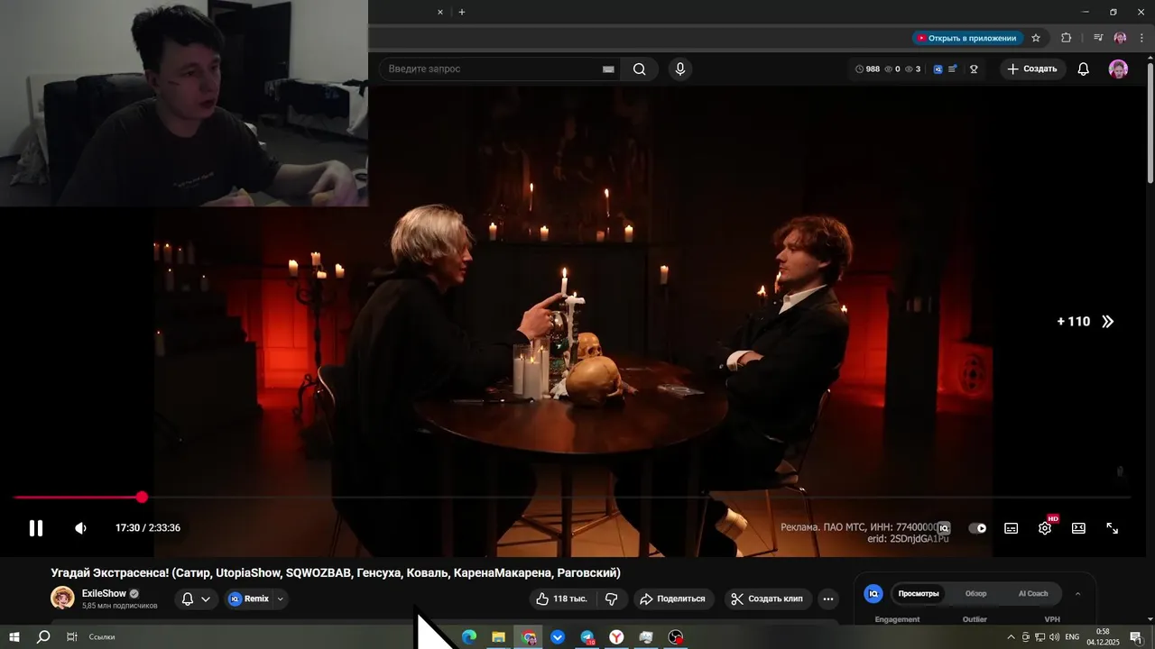Start voice search with microphone
Image resolution: width=1155 pixels, height=649 pixels.
click(680, 69)
